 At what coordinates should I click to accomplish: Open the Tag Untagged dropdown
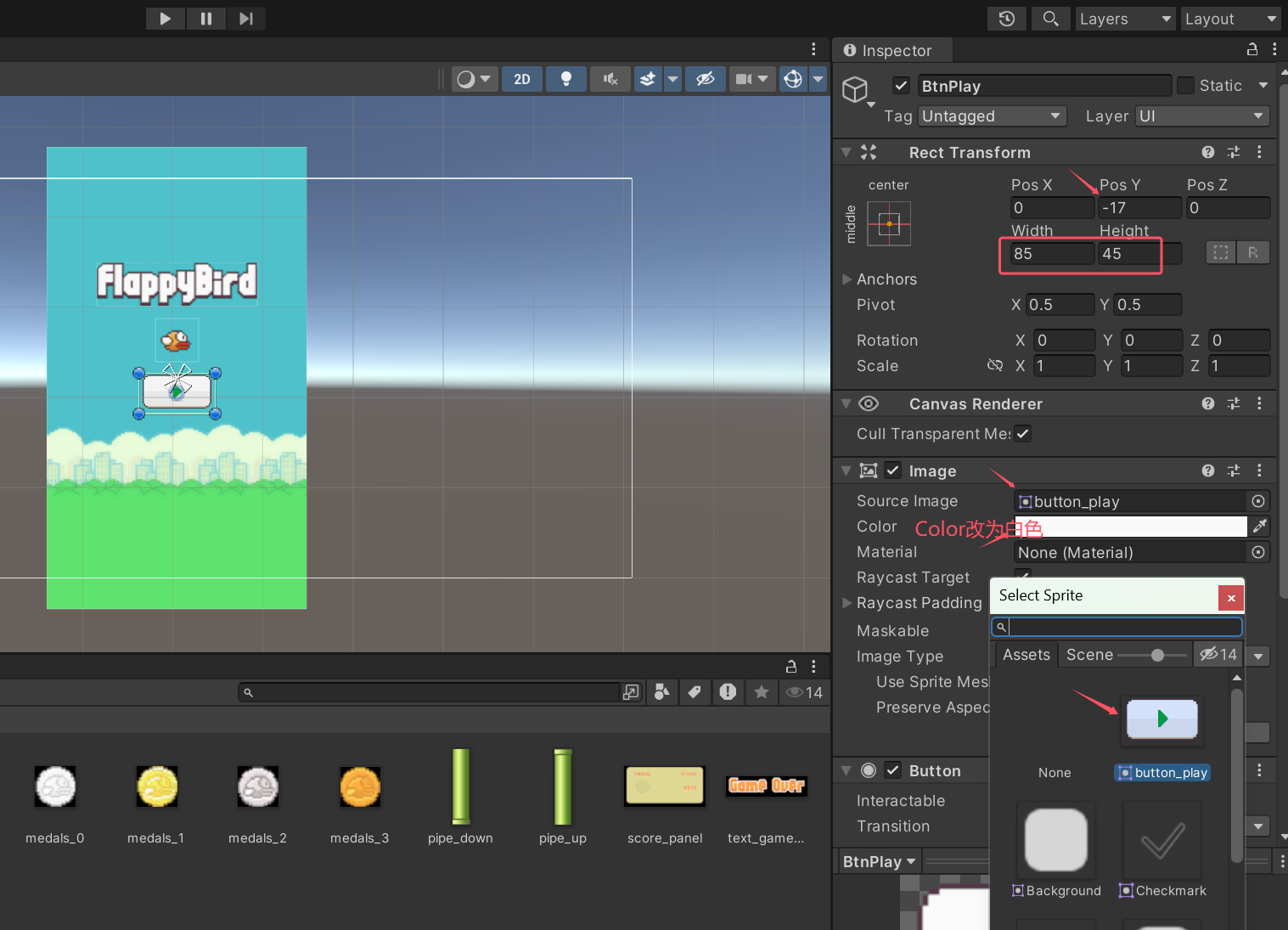point(992,116)
